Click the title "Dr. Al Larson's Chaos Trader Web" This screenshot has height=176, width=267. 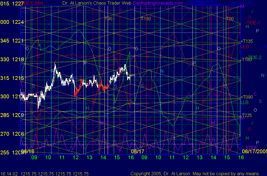coord(97,3)
